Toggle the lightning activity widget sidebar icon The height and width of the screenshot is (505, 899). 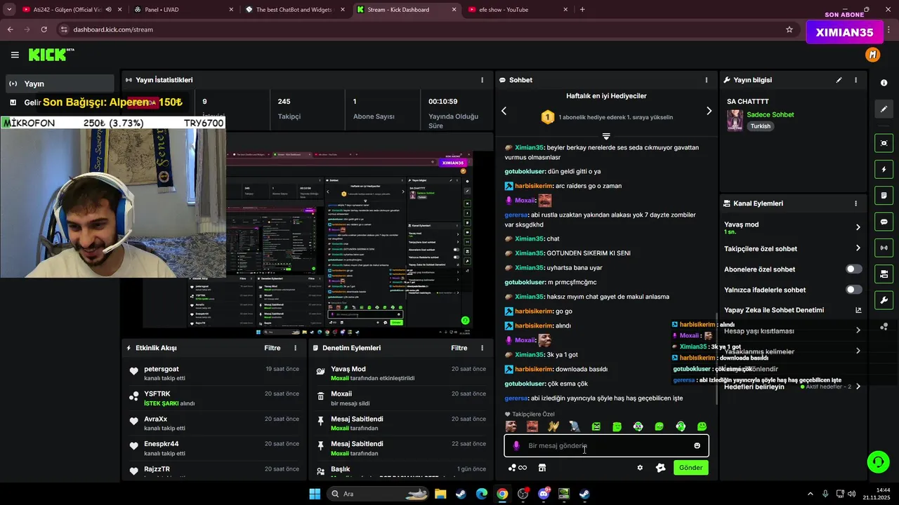[x=884, y=169]
